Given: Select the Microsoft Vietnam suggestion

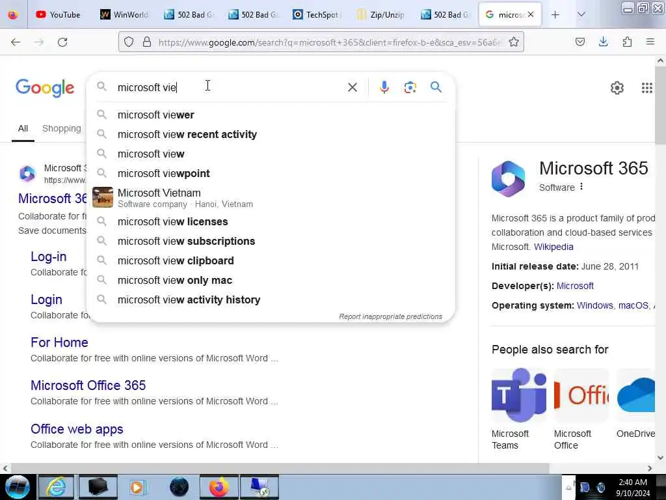Looking at the screenshot, I should click(x=271, y=198).
